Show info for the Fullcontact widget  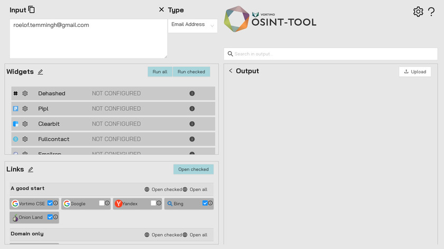tap(192, 139)
